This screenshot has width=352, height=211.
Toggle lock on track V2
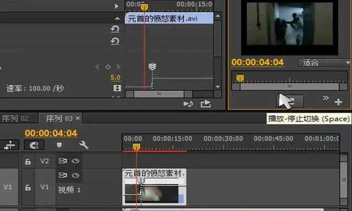pyautogui.click(x=28, y=161)
